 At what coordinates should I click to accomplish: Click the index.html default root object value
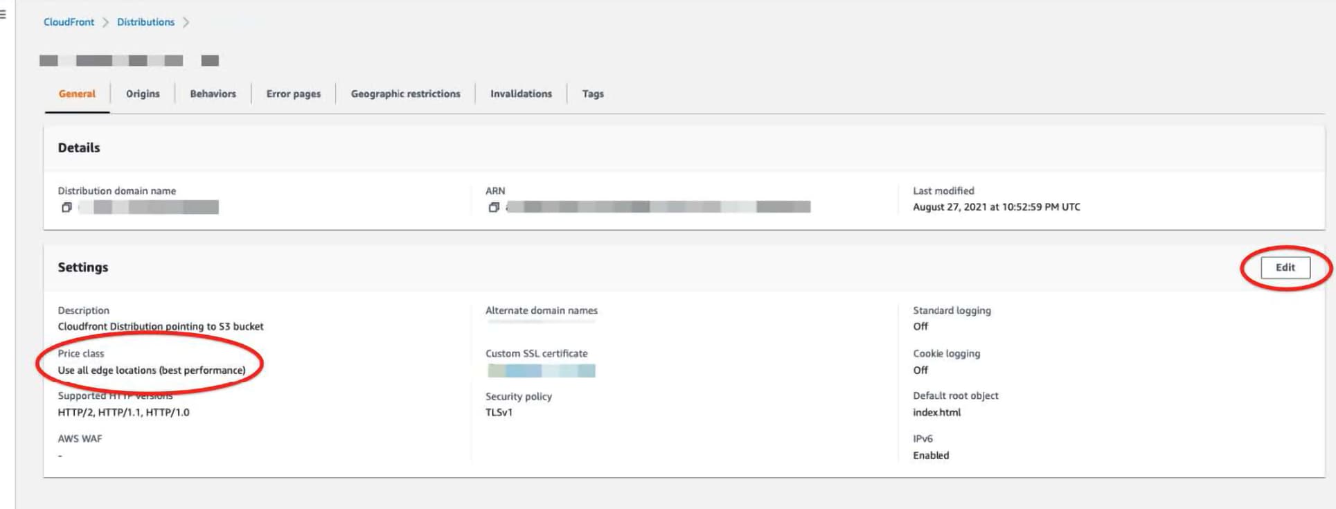point(936,412)
